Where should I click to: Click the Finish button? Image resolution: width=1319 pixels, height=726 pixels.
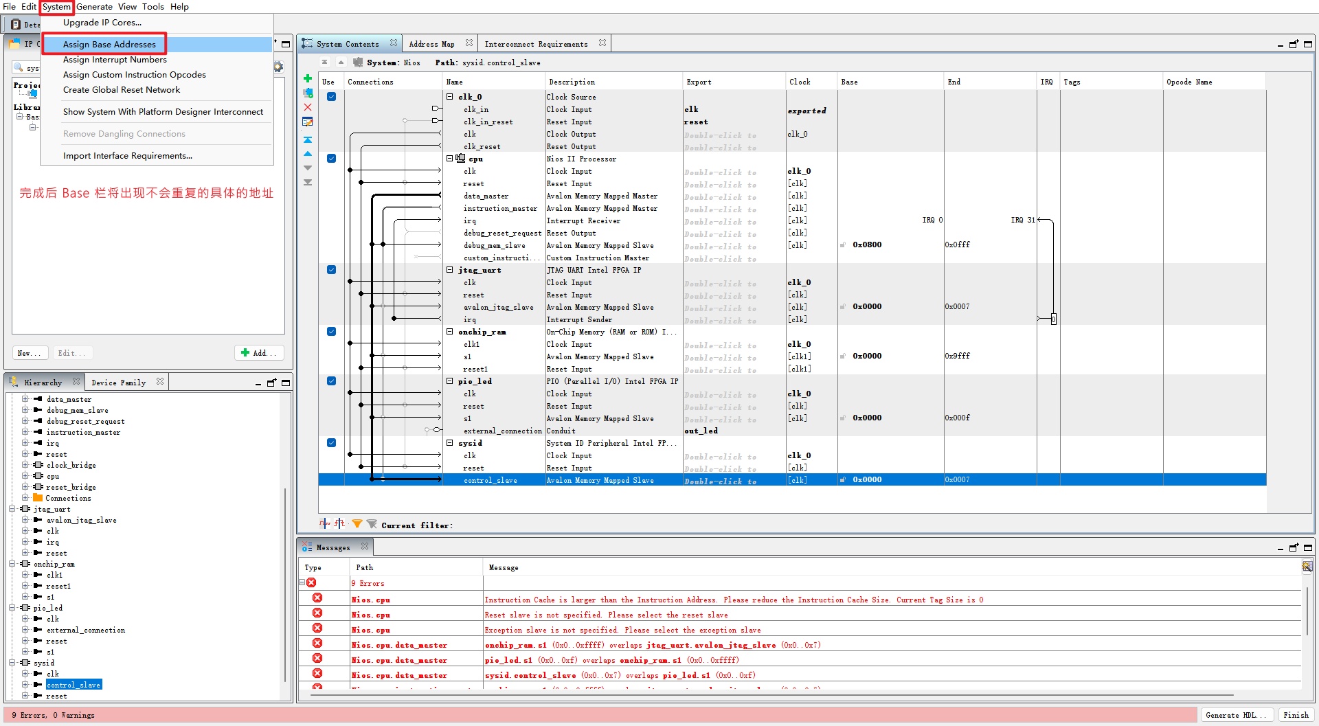click(1296, 715)
